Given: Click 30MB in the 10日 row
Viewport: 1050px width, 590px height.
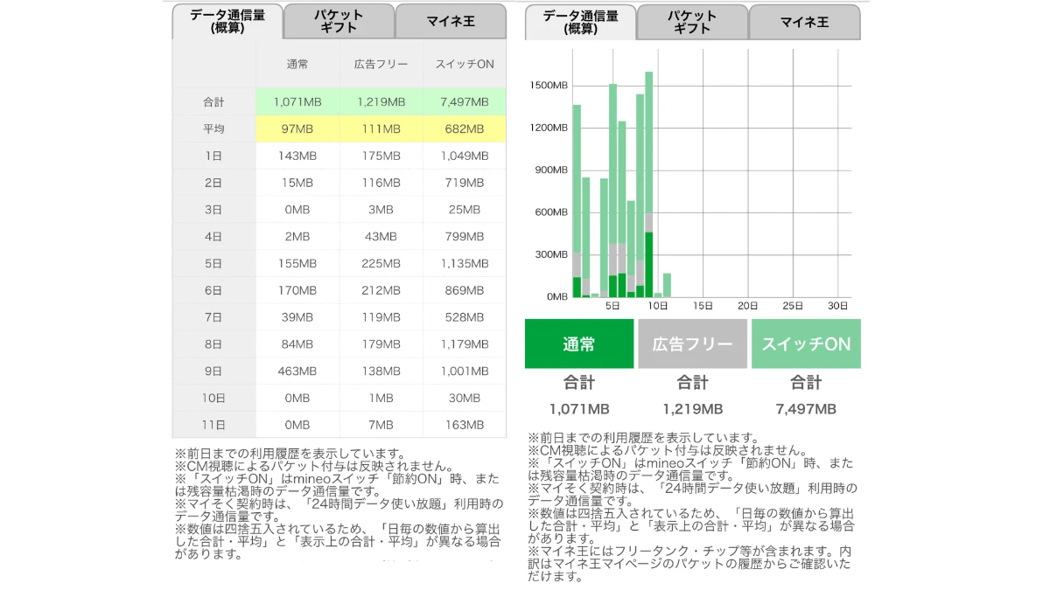Looking at the screenshot, I should click(x=464, y=399).
